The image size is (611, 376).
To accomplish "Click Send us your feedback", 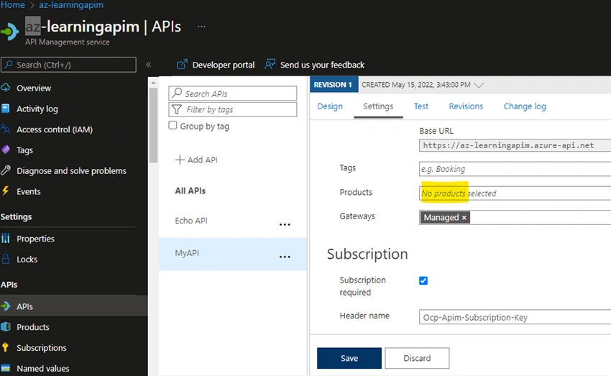I will coord(314,65).
